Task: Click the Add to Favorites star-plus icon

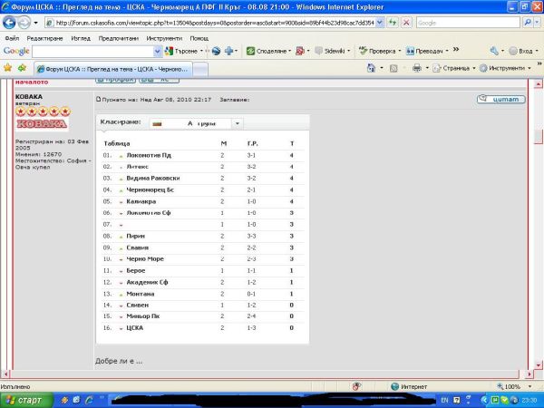Action: click(22, 68)
